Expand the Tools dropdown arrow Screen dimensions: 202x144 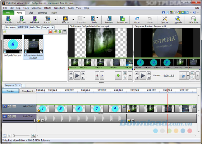(x=97, y=18)
